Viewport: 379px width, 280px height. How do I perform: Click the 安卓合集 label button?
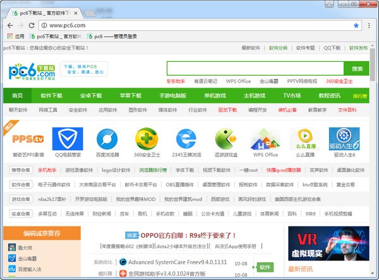coord(21,214)
